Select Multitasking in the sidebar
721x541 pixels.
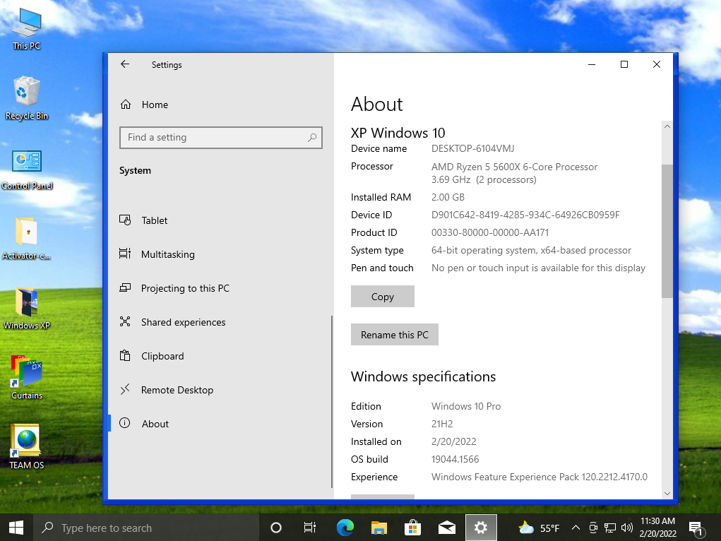(167, 254)
